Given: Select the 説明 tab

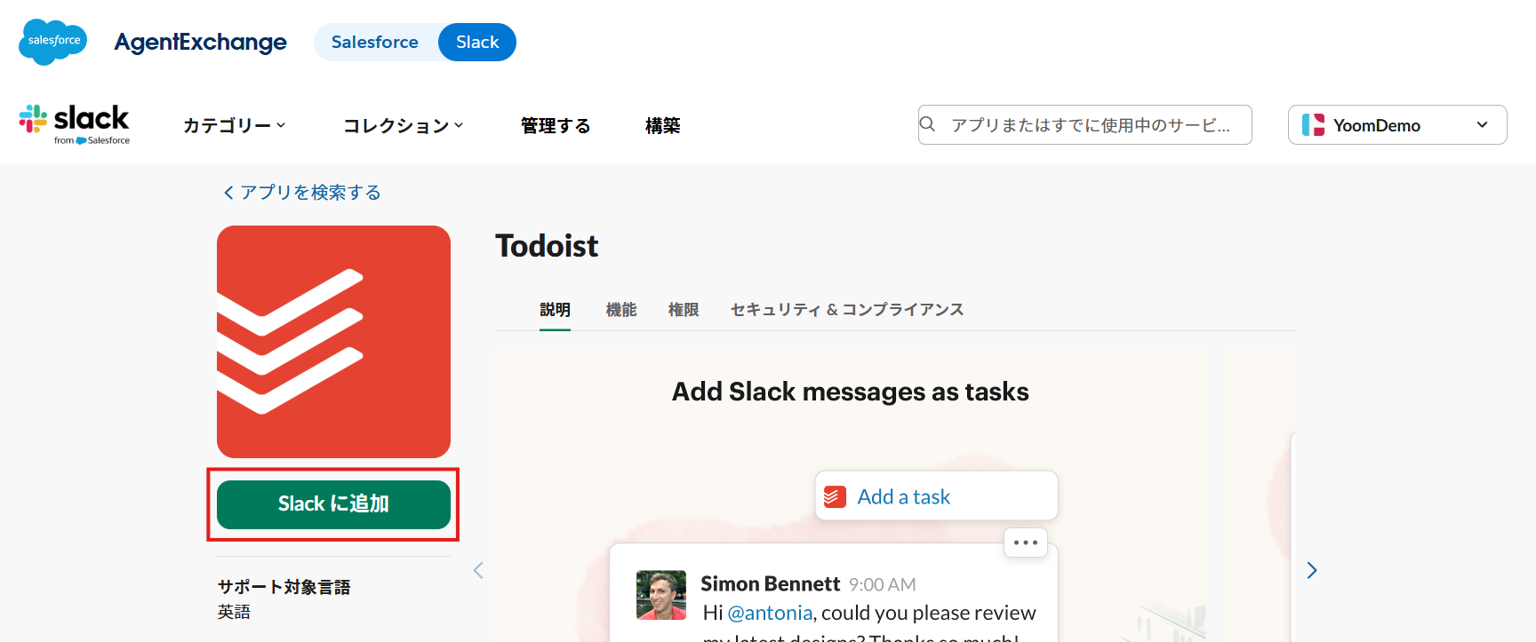Looking at the screenshot, I should (x=555, y=310).
